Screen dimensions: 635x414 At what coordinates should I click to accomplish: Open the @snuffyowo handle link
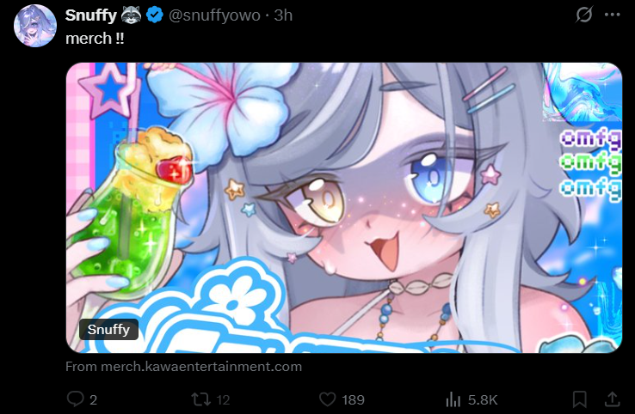tap(214, 15)
